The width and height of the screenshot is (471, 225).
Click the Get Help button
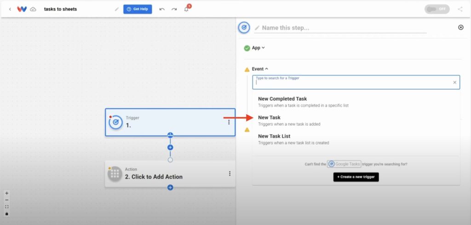coord(138,9)
